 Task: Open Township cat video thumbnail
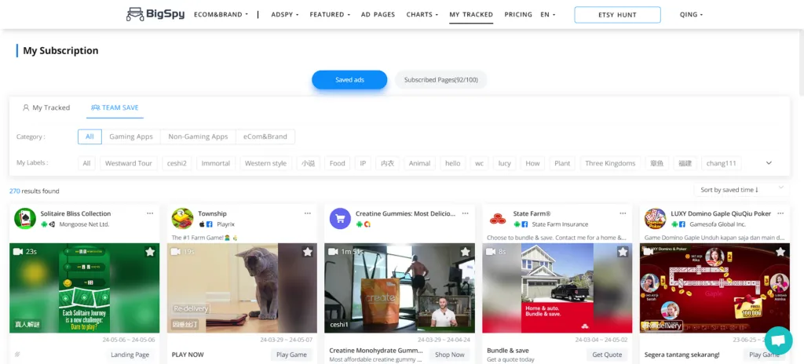tap(242, 288)
